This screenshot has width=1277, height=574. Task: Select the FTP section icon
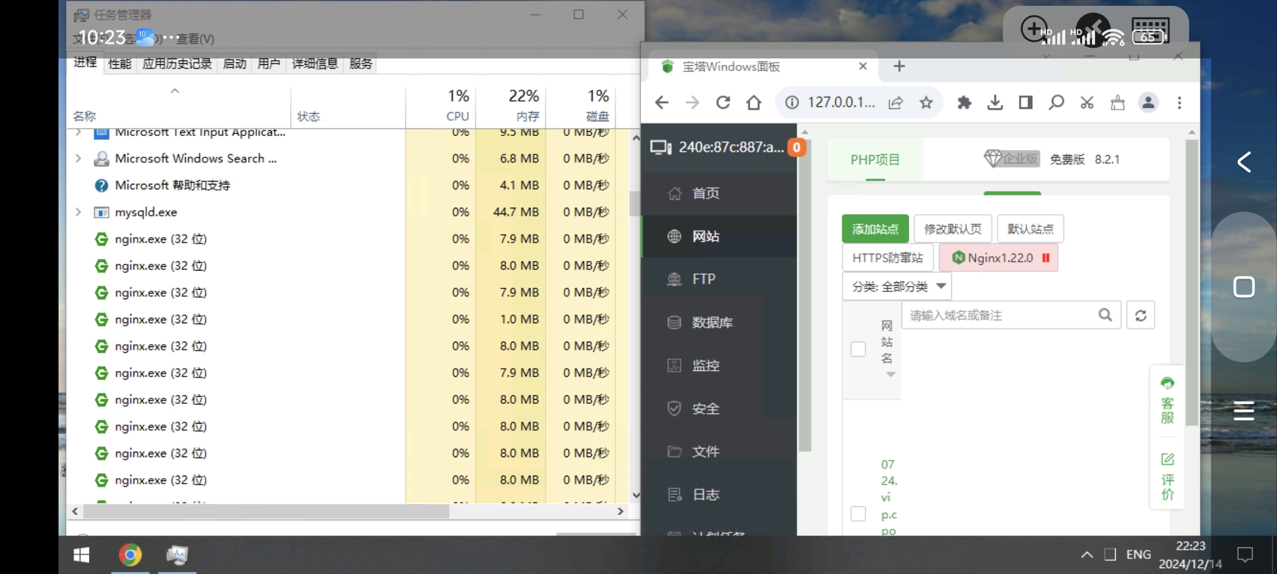click(674, 279)
